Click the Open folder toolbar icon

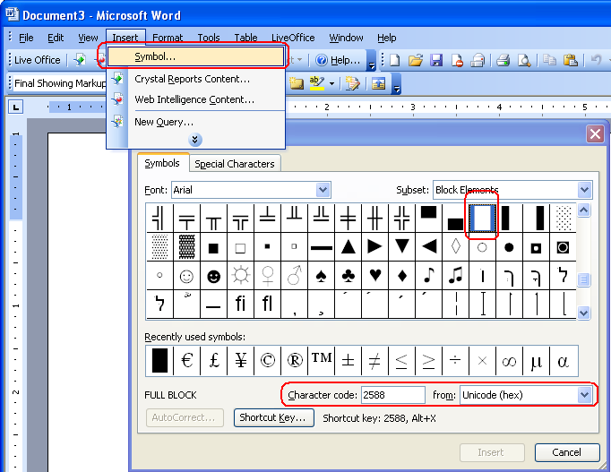tap(416, 60)
